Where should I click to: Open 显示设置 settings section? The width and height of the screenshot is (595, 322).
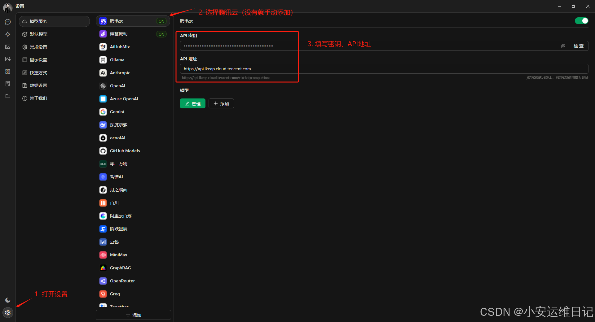click(54, 60)
